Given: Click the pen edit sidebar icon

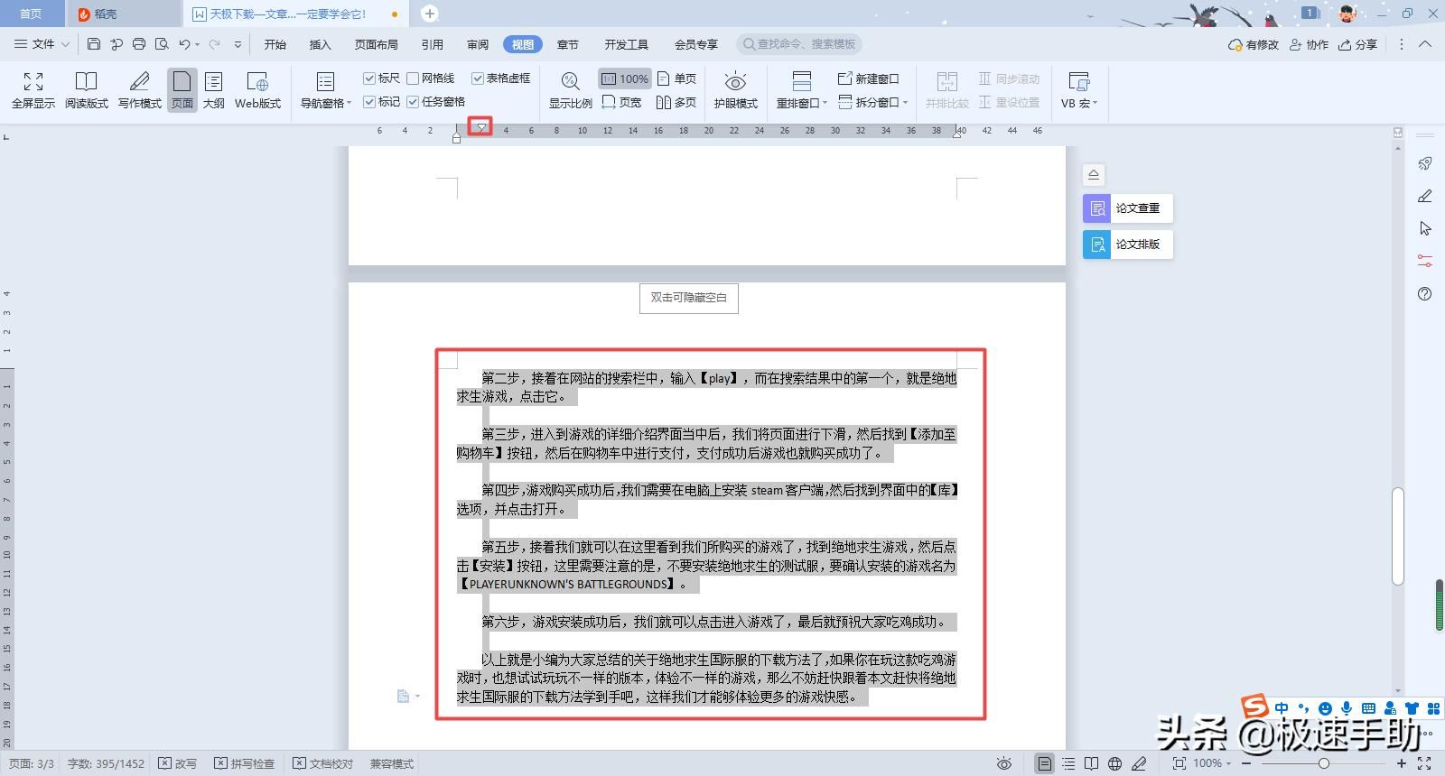Looking at the screenshot, I should coord(1424,196).
